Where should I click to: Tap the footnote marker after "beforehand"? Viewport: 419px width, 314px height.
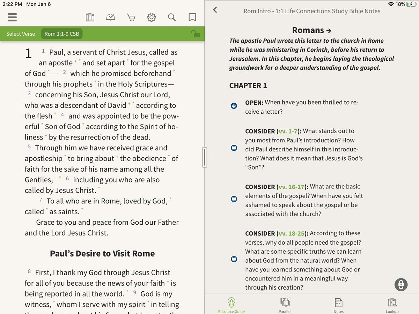tap(174, 71)
